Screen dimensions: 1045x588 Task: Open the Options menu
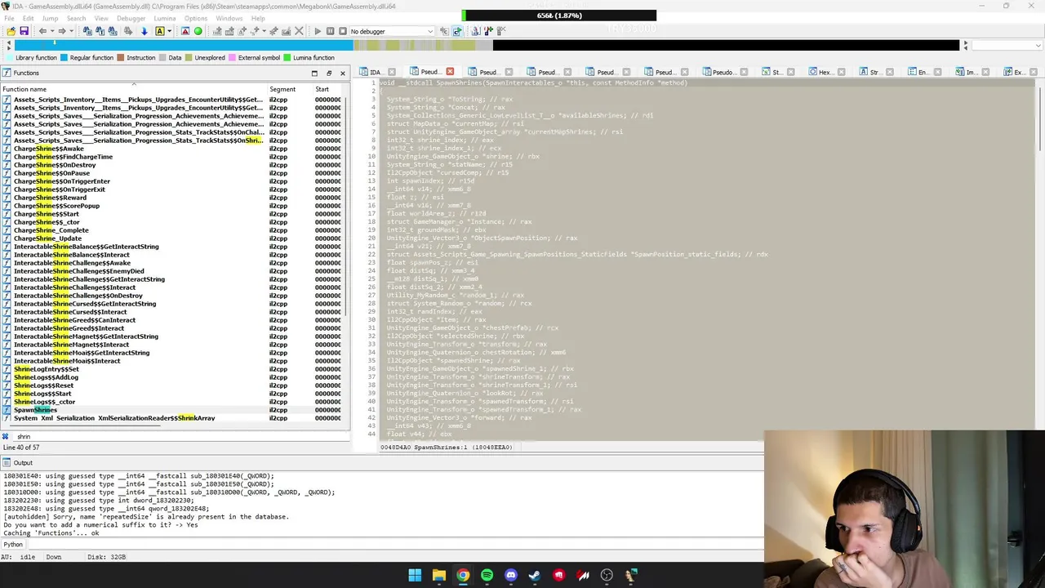point(196,18)
